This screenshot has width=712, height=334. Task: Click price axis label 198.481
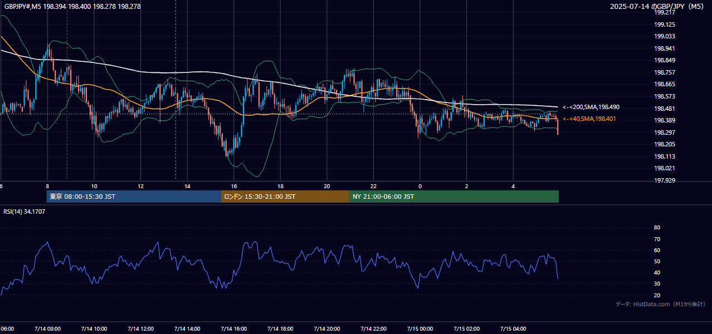click(665, 109)
